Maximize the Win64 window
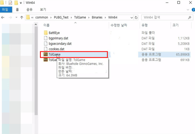The width and height of the screenshot is (195, 134). (179, 2)
